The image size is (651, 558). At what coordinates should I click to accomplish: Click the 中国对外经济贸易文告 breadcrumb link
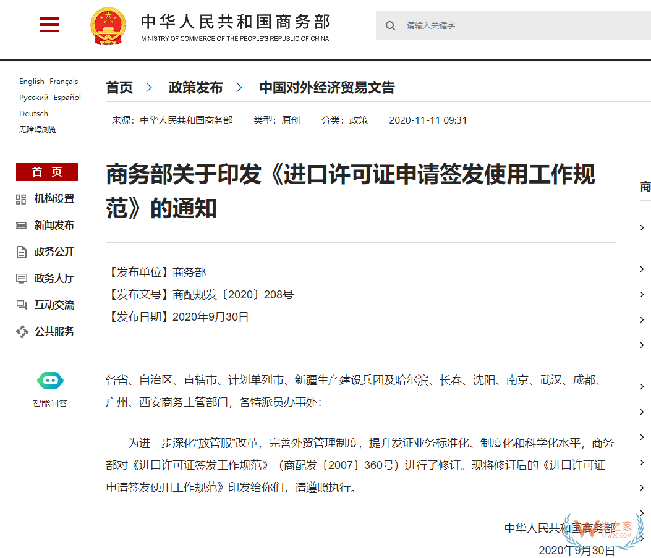coord(327,88)
